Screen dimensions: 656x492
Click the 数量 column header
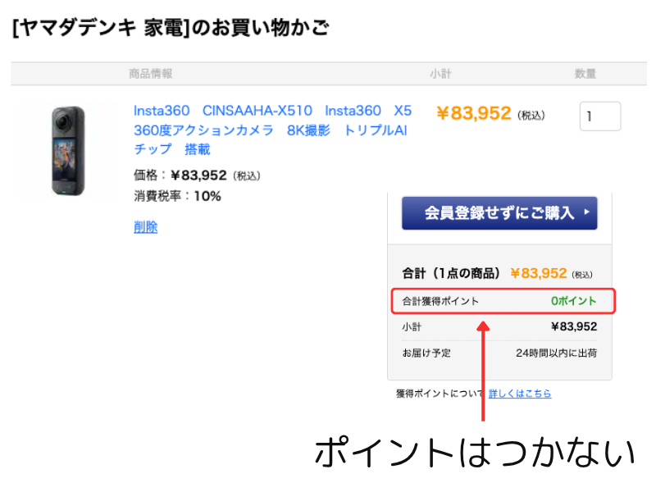[x=585, y=74]
